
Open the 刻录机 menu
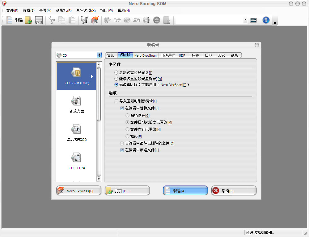pyautogui.click(x=63, y=10)
